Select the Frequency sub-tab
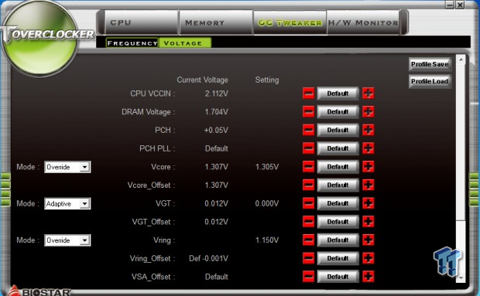 click(132, 43)
